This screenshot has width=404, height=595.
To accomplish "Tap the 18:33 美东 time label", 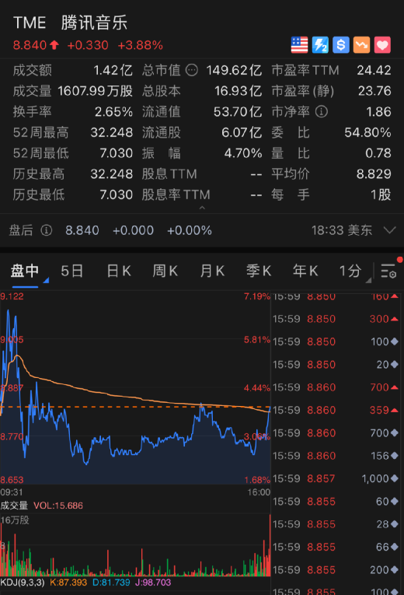I will 342,230.
